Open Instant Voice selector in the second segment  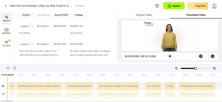(44, 44)
